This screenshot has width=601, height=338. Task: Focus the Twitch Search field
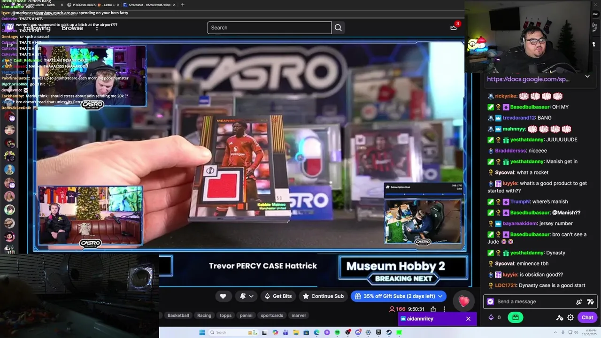click(269, 28)
